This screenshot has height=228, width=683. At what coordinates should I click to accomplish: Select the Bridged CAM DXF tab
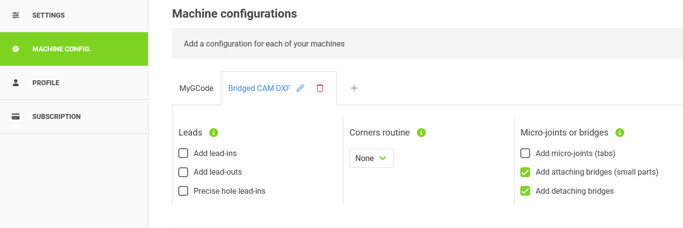259,89
